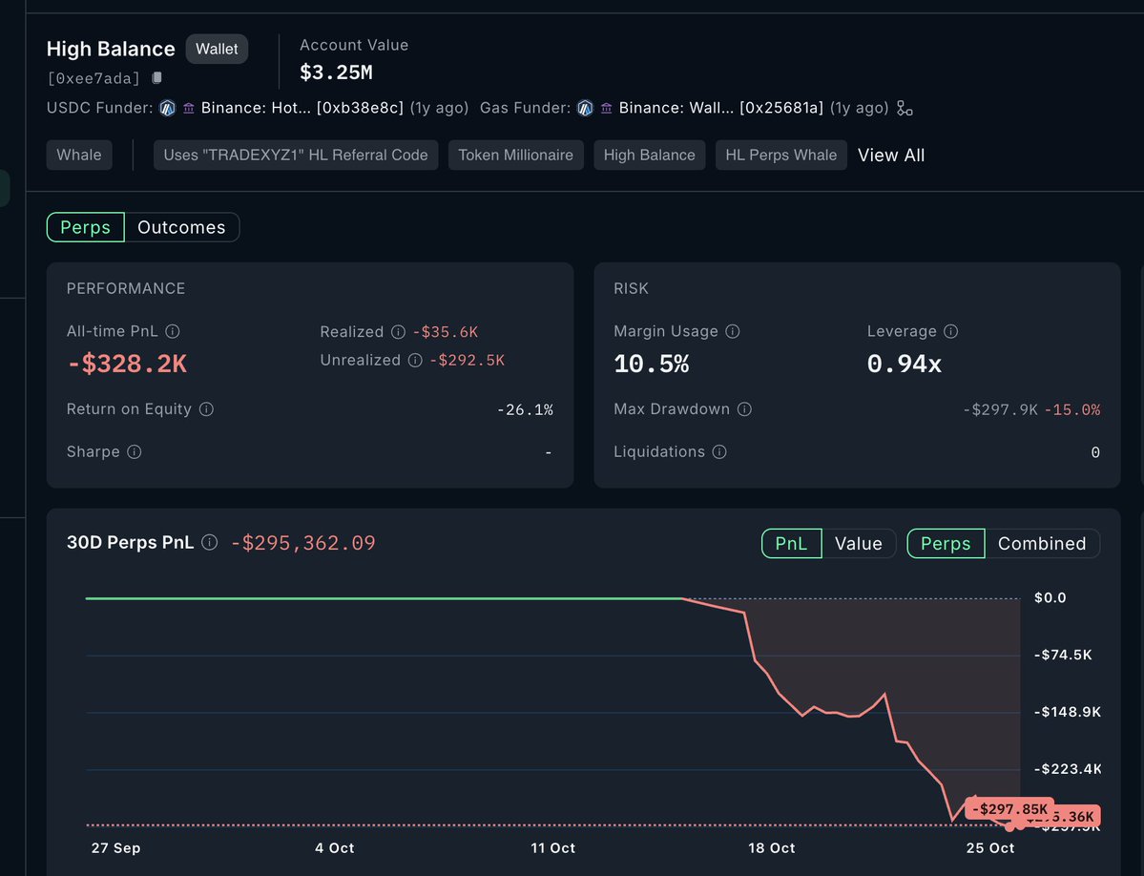Click the 11 Oct axis label

[x=553, y=848]
